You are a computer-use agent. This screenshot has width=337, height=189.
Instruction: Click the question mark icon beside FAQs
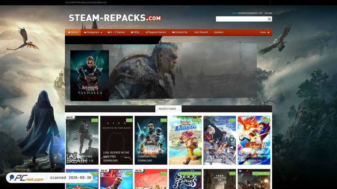[132, 32]
